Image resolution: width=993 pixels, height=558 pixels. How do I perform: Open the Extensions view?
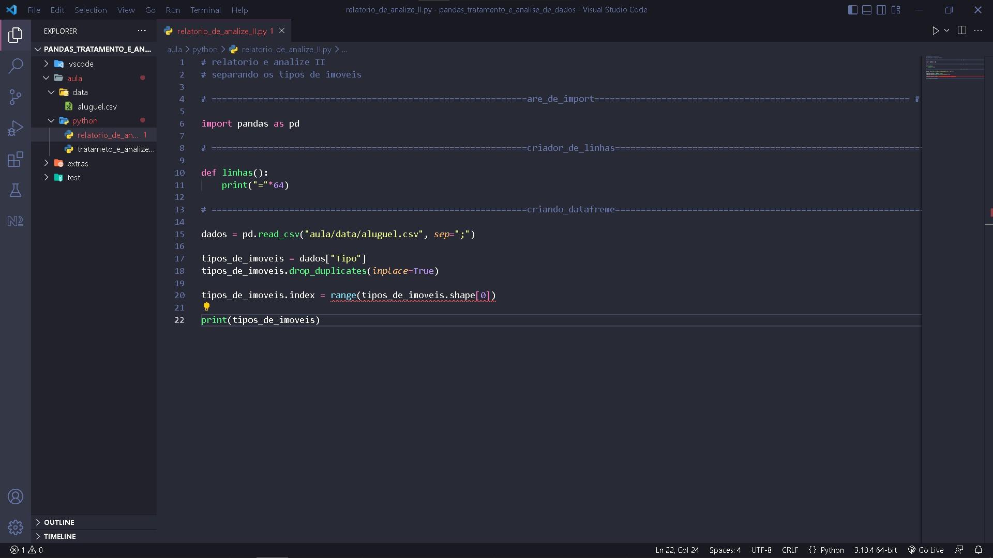tap(16, 159)
